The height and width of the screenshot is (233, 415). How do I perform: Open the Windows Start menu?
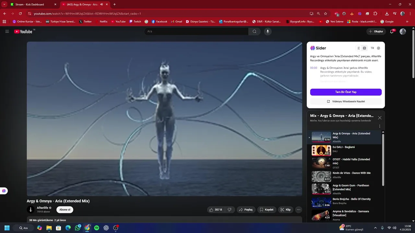coord(7,228)
